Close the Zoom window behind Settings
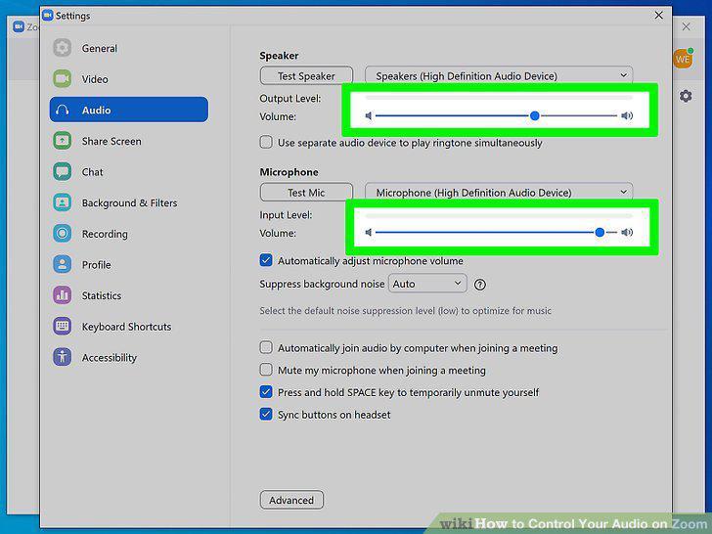 point(687,26)
